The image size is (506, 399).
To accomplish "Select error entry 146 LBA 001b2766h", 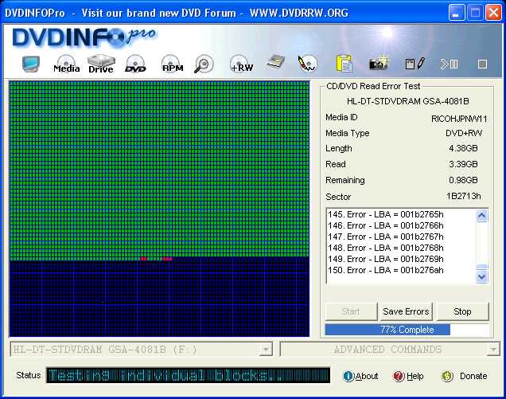I will [386, 225].
